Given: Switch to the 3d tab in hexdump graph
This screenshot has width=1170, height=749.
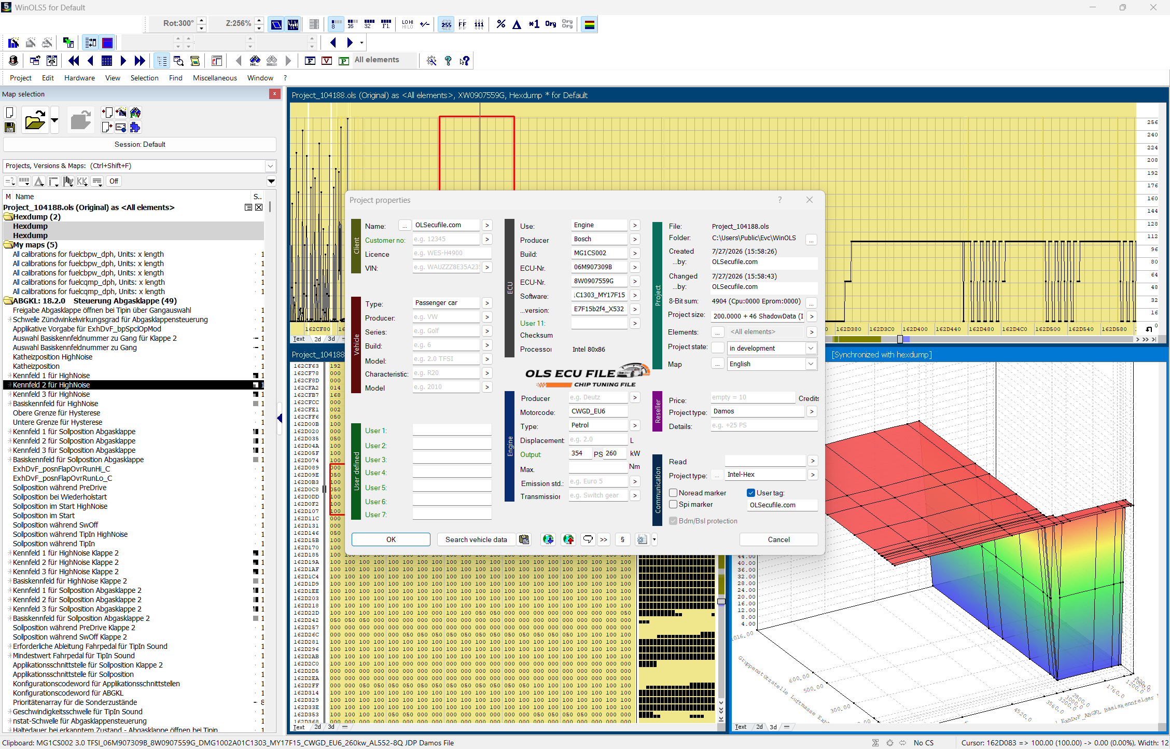Looking at the screenshot, I should point(331,339).
